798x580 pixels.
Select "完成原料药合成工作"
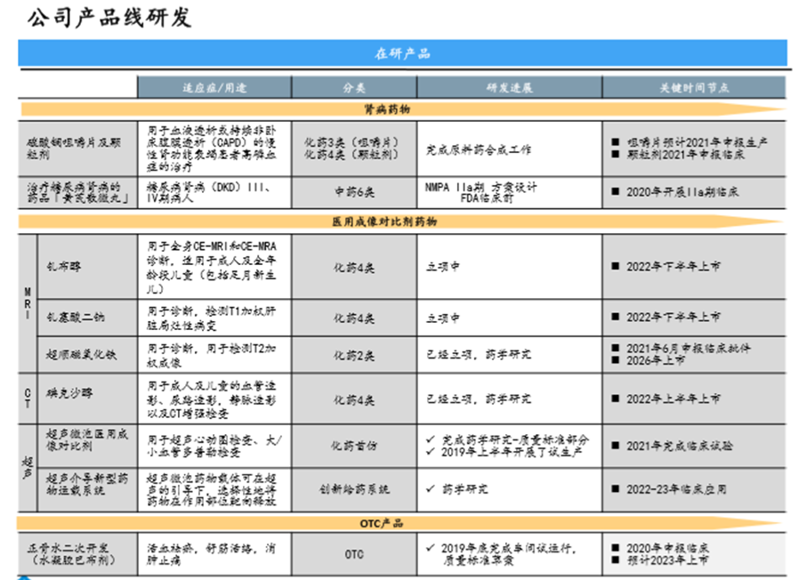tap(479, 149)
